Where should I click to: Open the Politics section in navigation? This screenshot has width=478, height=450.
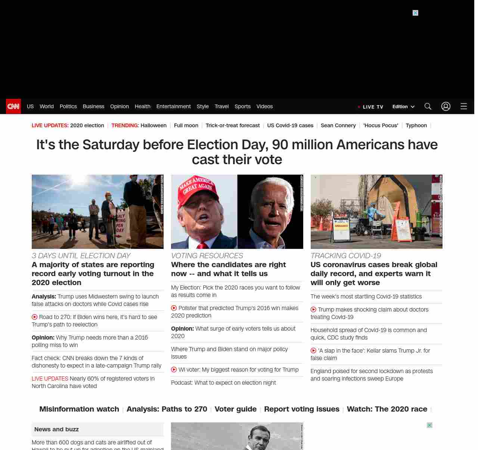68,106
